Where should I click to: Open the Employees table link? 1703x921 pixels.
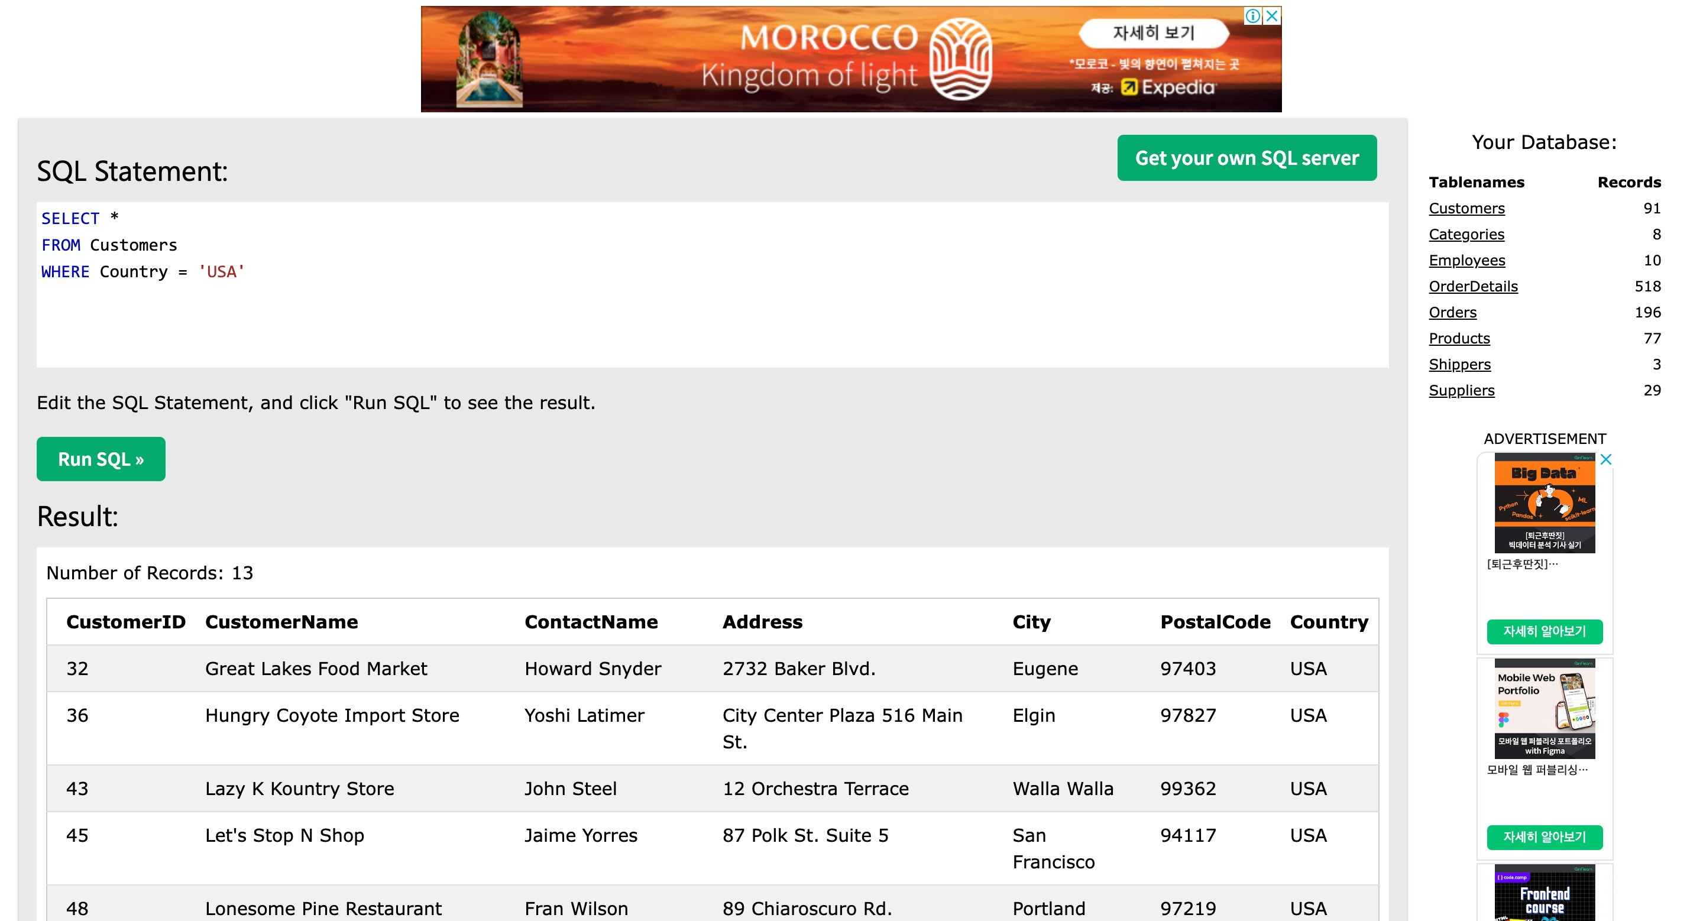[1466, 260]
